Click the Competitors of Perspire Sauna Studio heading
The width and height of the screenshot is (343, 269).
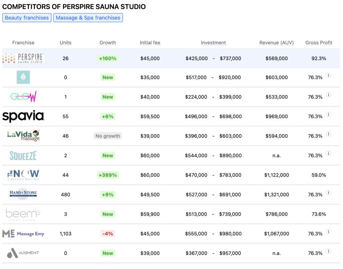coord(74,7)
